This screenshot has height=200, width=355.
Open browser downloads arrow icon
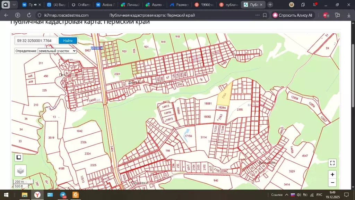click(349, 15)
